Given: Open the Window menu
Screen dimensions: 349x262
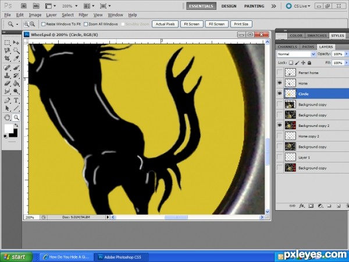Looking at the screenshot, I should [x=115, y=15].
